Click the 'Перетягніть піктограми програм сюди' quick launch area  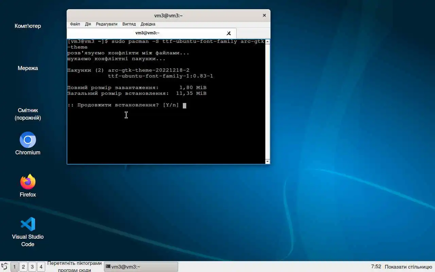74,267
